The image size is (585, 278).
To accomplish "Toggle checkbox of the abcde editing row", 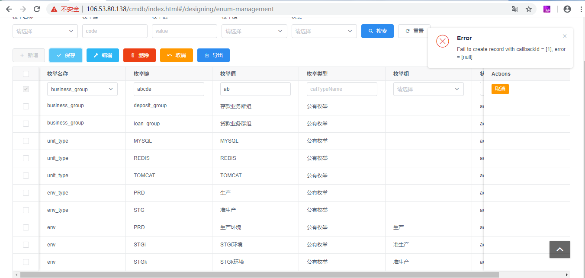I will click(x=26, y=89).
